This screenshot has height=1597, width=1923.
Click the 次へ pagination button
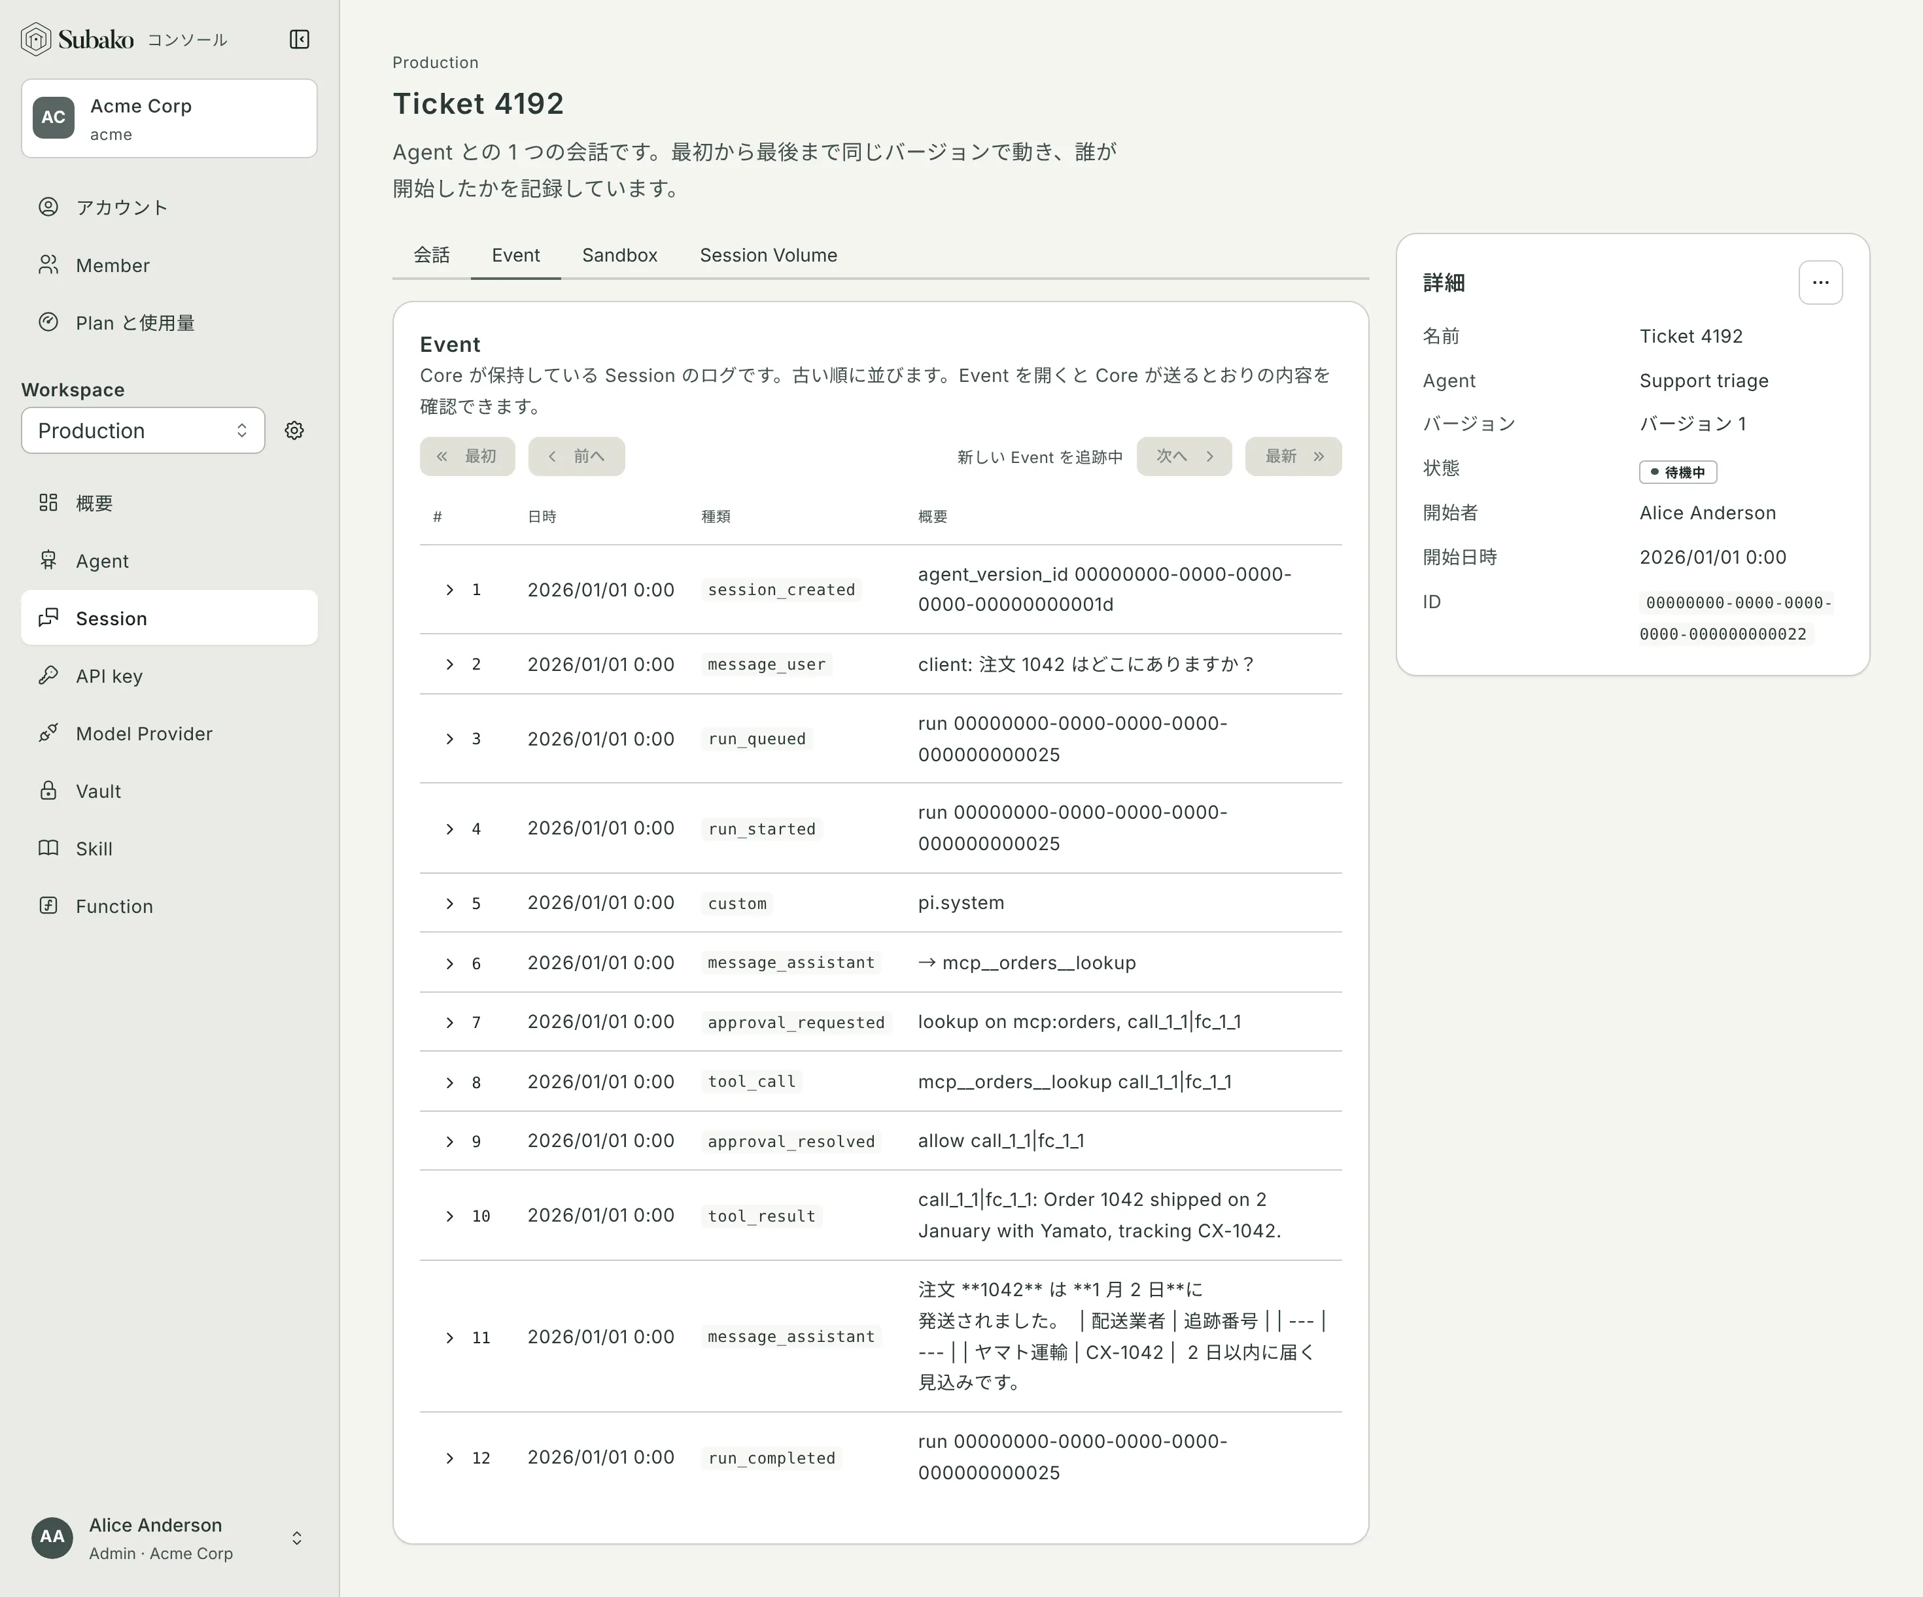click(x=1184, y=456)
